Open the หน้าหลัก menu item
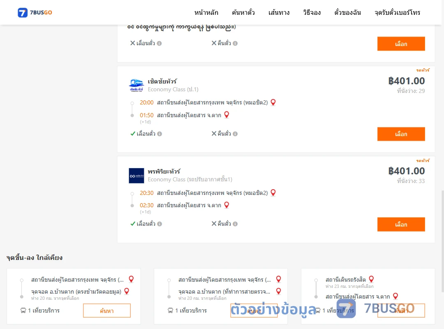444x329 pixels. (x=206, y=12)
